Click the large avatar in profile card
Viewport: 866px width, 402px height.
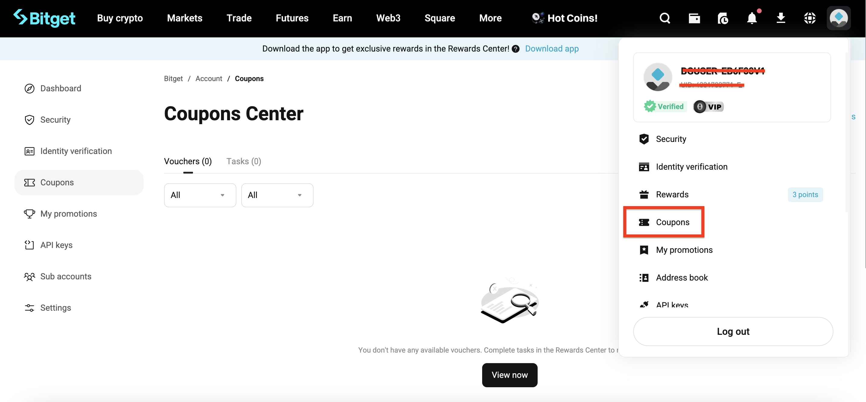coord(658,77)
